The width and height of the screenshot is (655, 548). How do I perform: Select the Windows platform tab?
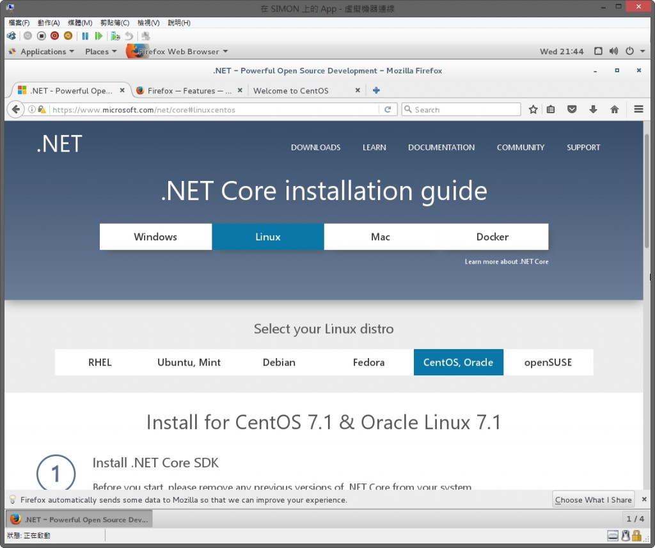coord(155,237)
